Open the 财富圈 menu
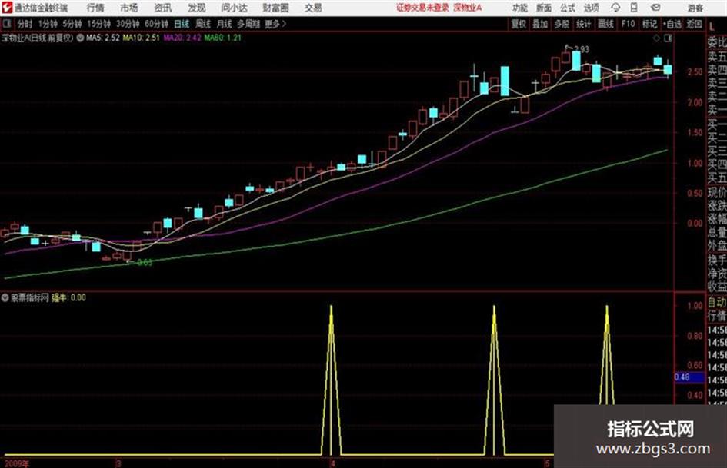Viewport: 727px width, 468px height. click(x=275, y=8)
